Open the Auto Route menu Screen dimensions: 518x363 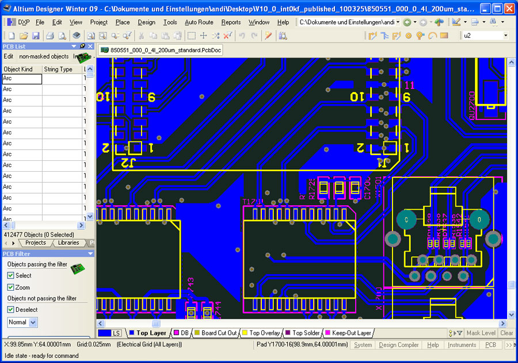[x=199, y=22]
